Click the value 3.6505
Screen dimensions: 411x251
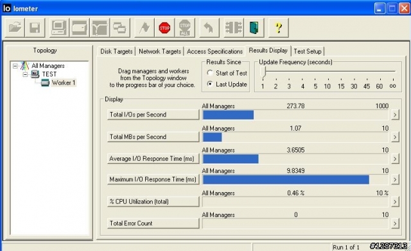click(x=295, y=150)
